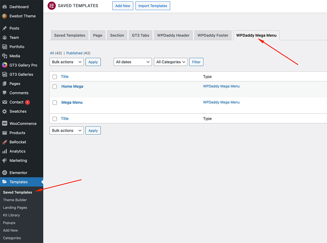Click the Contact notification badge
327x243 pixels.
click(27, 102)
